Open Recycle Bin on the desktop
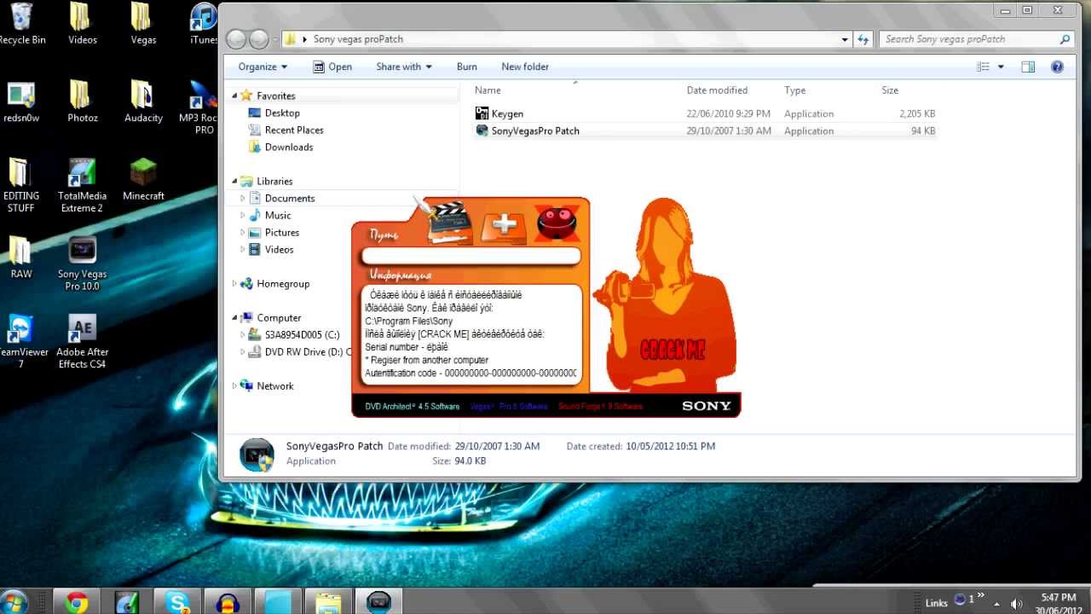This screenshot has height=614, width=1091. point(22,24)
